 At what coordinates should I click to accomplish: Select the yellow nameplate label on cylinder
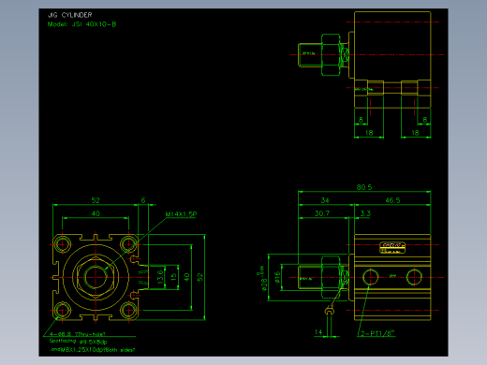click(x=392, y=248)
